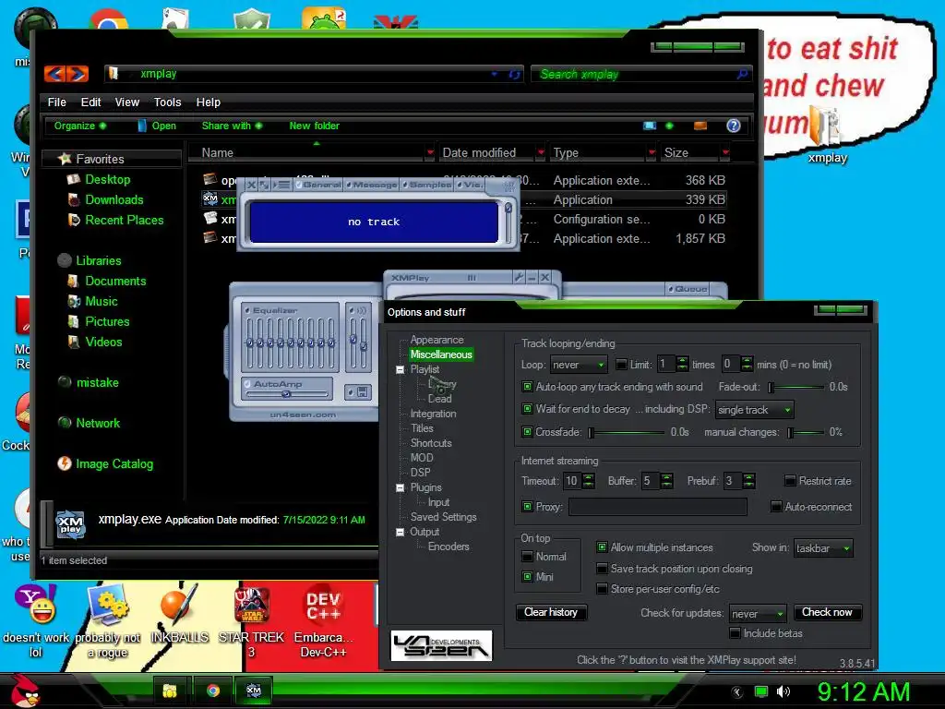The image size is (945, 709).
Task: Open Chrome from the taskbar
Action: click(213, 691)
